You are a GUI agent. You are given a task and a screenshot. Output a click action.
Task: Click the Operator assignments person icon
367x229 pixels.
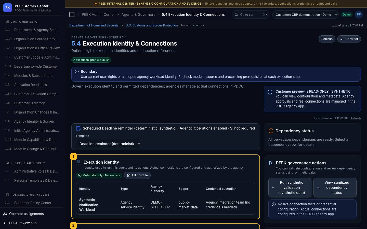pos(5,214)
